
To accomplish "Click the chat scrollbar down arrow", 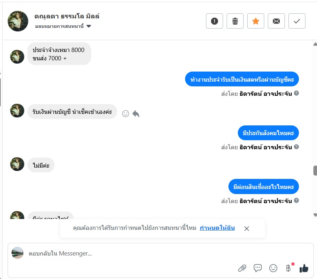I will pyautogui.click(x=315, y=215).
